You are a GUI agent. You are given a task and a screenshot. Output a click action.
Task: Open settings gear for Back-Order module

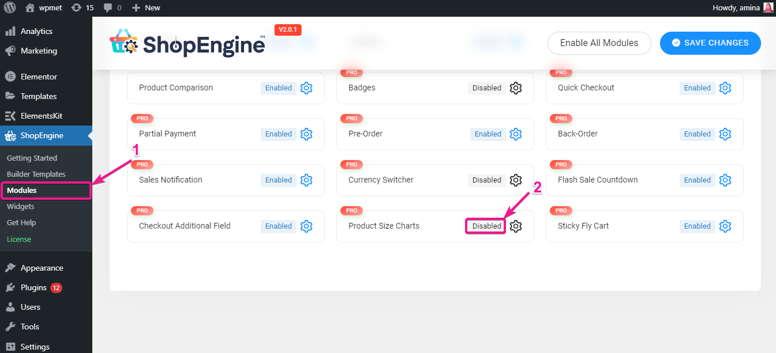(x=725, y=134)
